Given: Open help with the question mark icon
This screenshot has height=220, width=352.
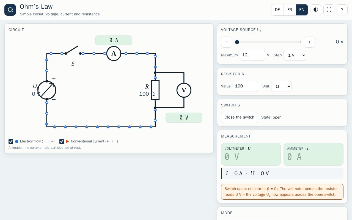Looking at the screenshot, I should tap(342, 10).
